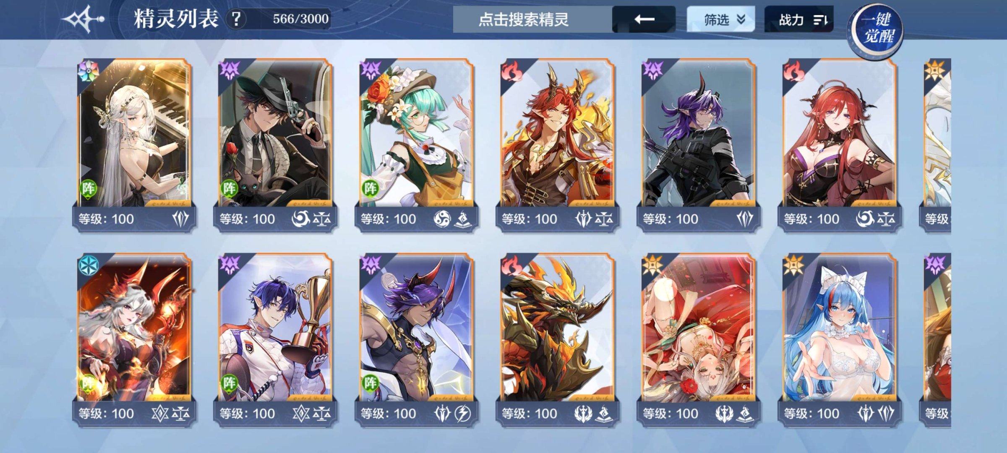Click the sun element icon on red dress bride card
Viewport: 1007px width, 453px height.
(x=652, y=266)
